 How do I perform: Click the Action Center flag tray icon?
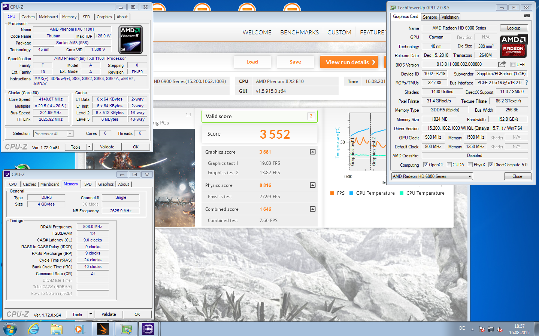click(x=482, y=329)
